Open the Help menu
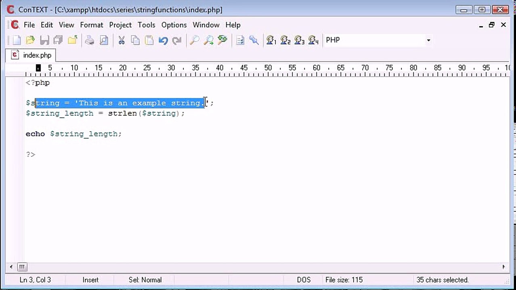 click(233, 25)
